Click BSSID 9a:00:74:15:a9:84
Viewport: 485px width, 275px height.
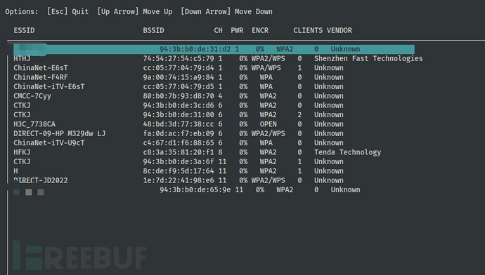(x=179, y=77)
